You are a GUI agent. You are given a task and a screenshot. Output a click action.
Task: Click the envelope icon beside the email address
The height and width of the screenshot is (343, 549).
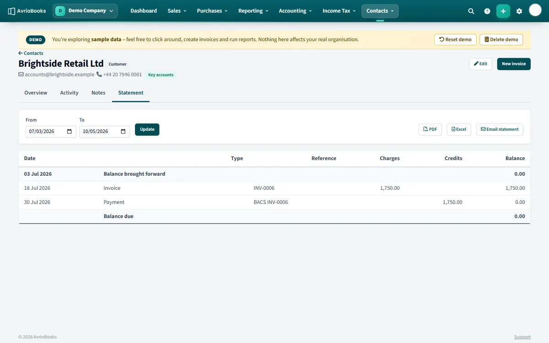coord(21,75)
